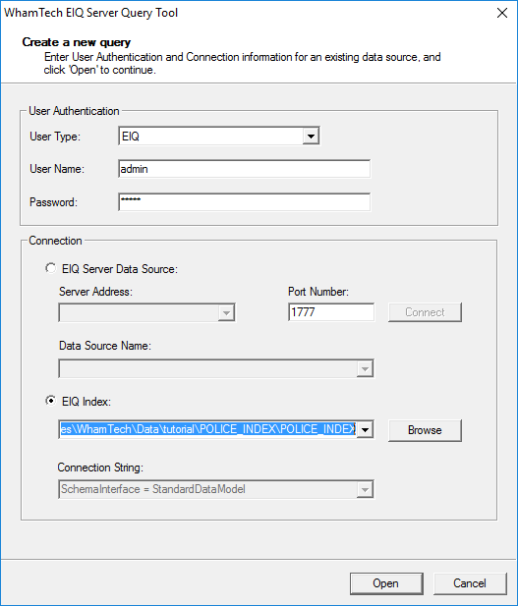The width and height of the screenshot is (518, 606).
Task: Open the Data Source Name dropdown arrow
Action: (365, 368)
